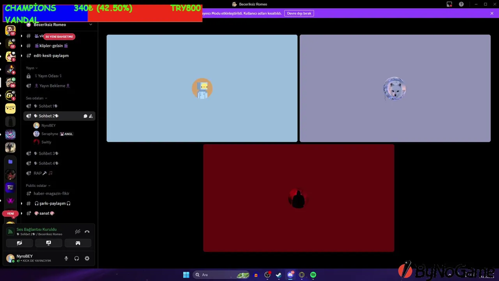Open the help question mark icon
The height and width of the screenshot is (281, 499).
click(x=461, y=4)
